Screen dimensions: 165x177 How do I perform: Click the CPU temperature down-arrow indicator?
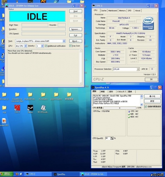click(129, 111)
